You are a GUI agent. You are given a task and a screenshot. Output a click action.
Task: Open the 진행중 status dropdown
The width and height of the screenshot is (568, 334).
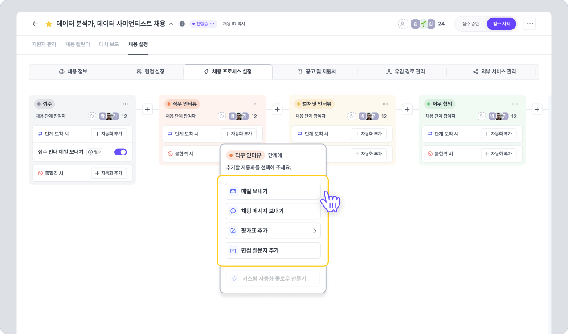pos(203,24)
